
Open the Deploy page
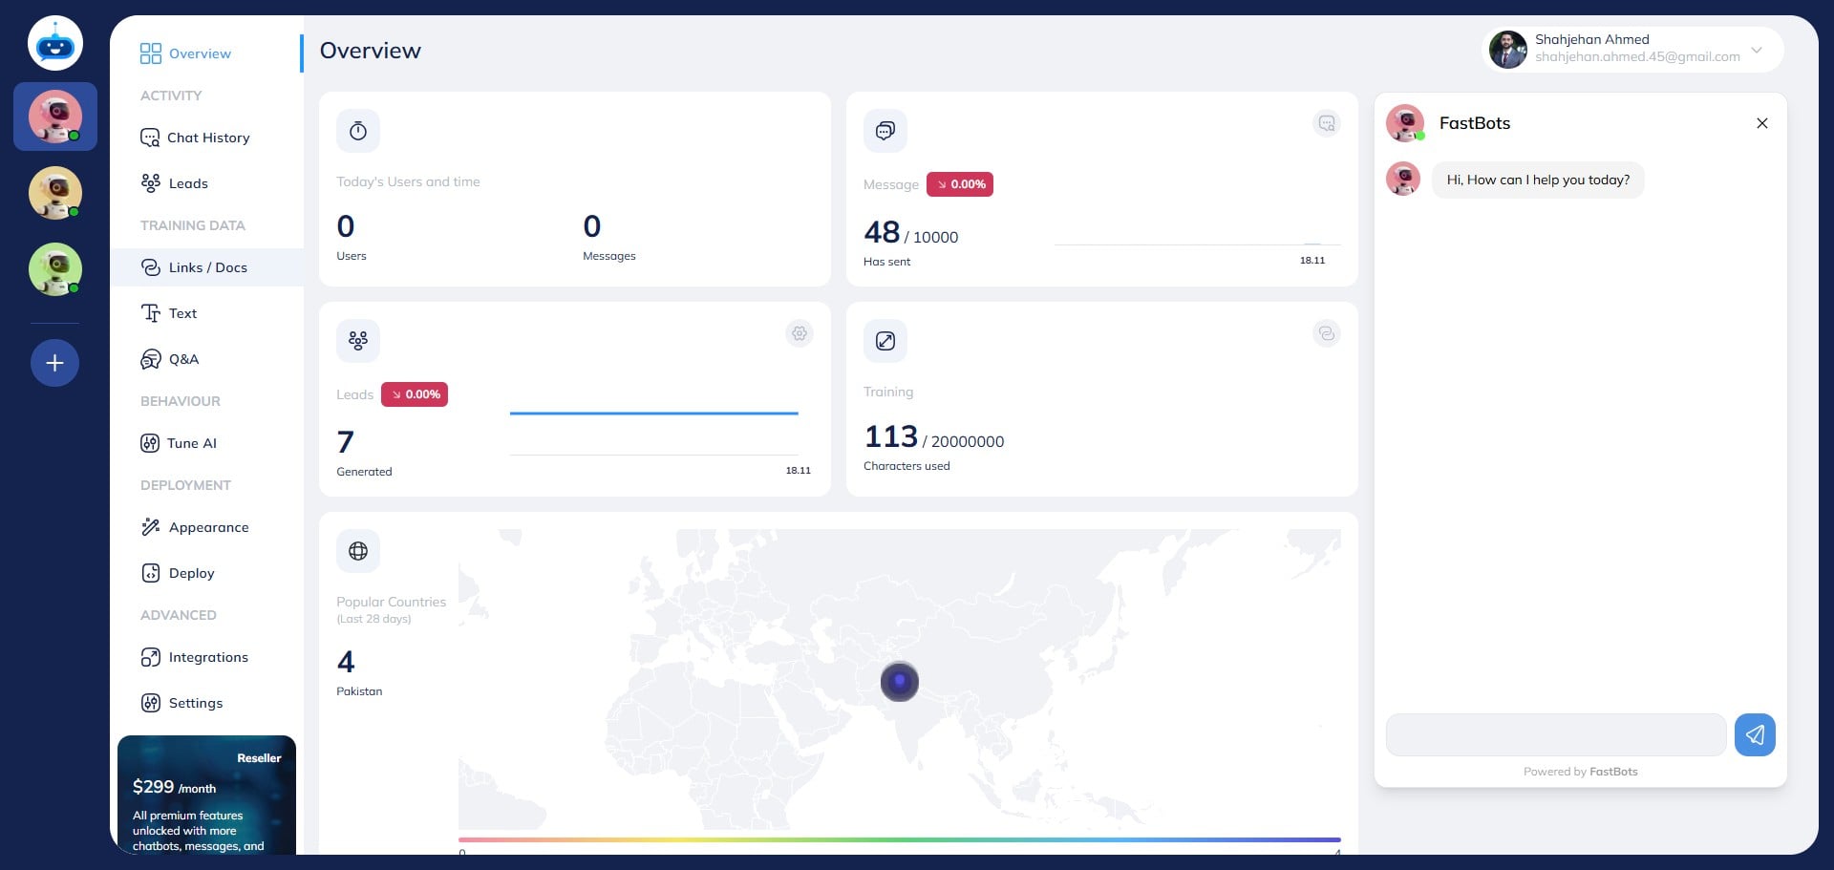click(191, 573)
